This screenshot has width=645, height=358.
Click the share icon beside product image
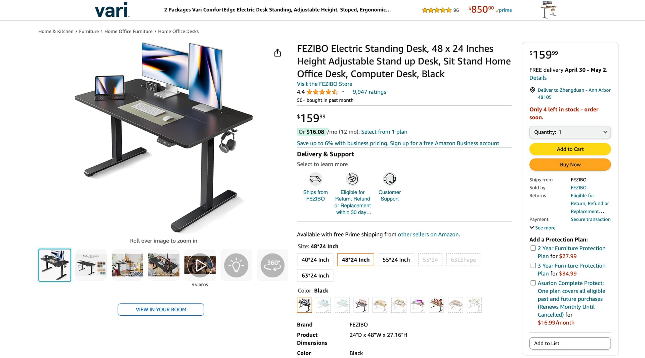point(277,53)
